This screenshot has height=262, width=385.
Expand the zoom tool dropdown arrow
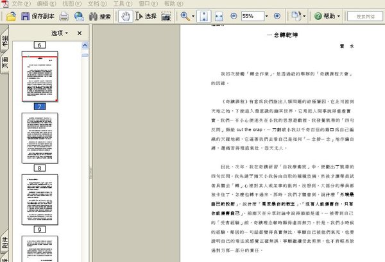coord(193,17)
